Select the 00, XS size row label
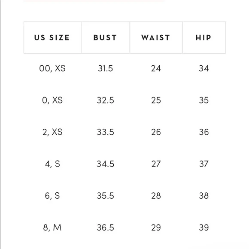 pyautogui.click(x=52, y=69)
